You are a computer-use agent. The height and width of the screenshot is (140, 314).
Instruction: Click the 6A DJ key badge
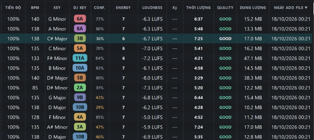tap(80, 19)
